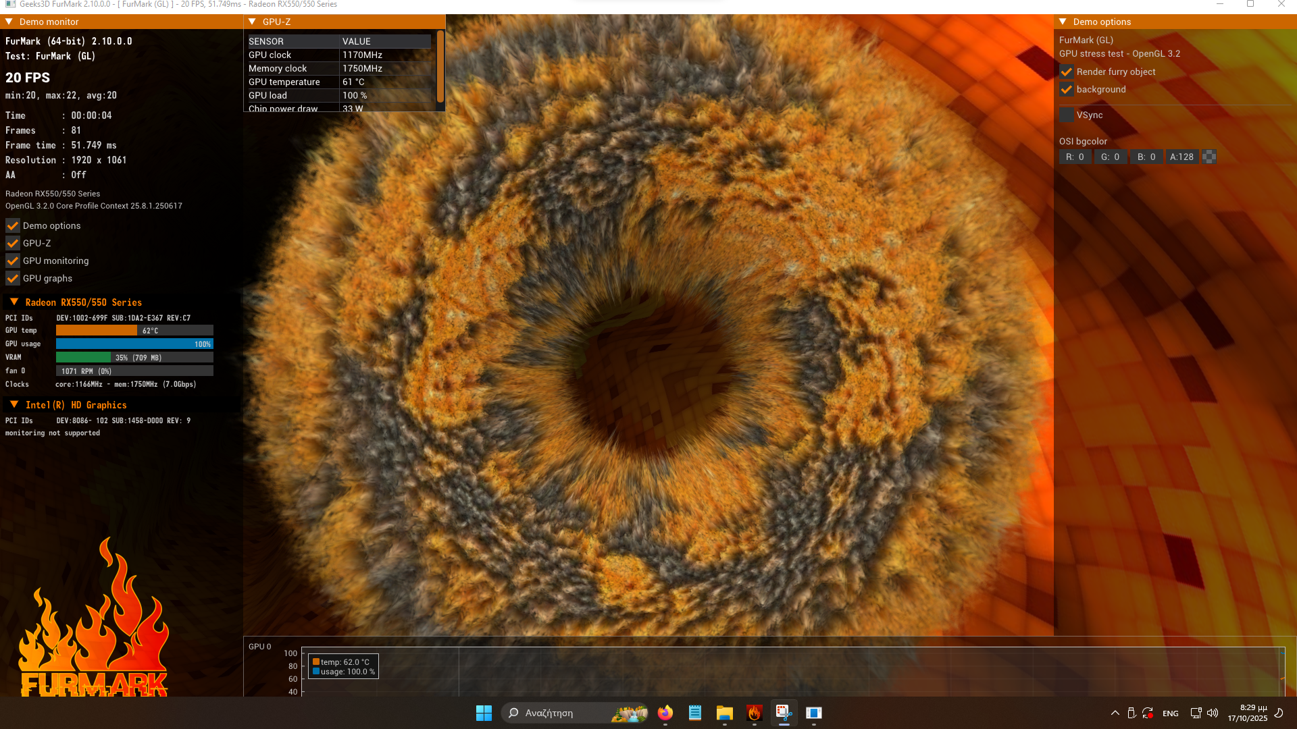Enable the VSync checkbox

pos(1067,115)
